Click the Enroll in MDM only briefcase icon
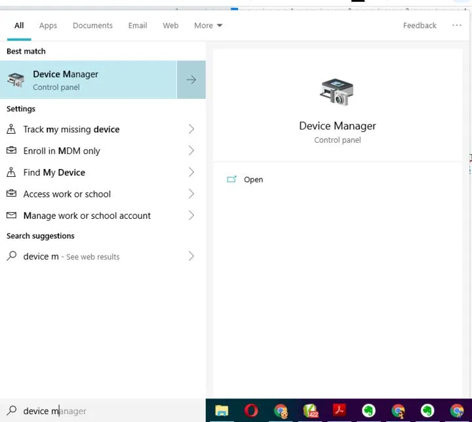Viewport: 472px width, 422px height. tap(11, 149)
